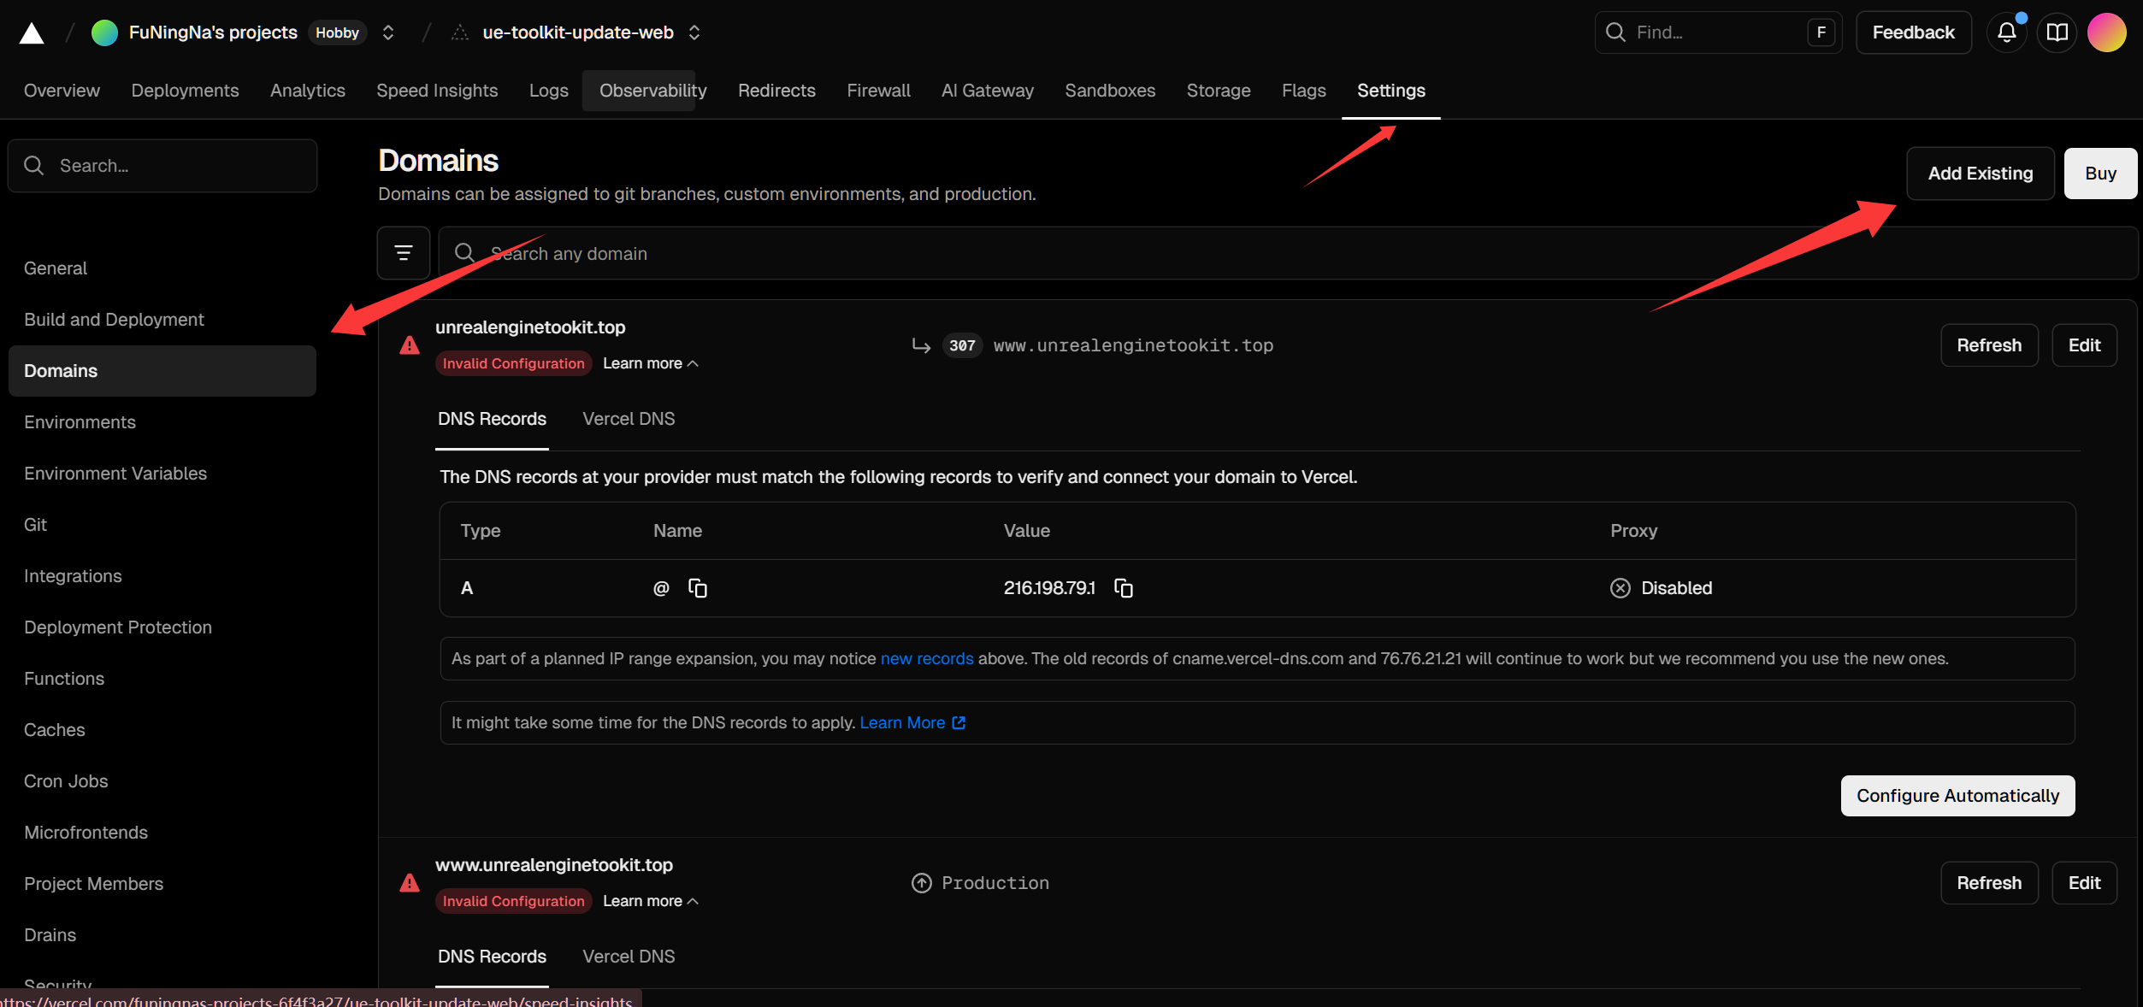Focus the settings sidebar Search field
Viewport: 2143px width, 1007px height.
(162, 166)
